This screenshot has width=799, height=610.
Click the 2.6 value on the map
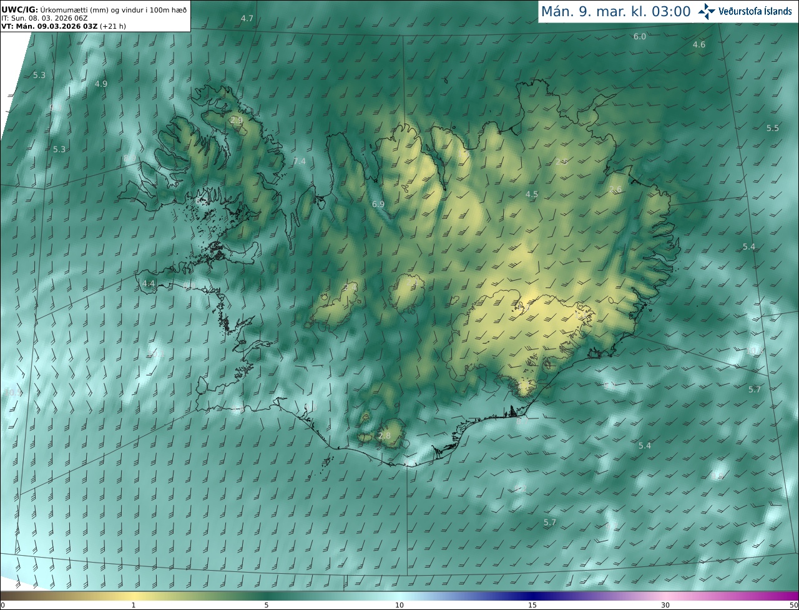[615, 190]
